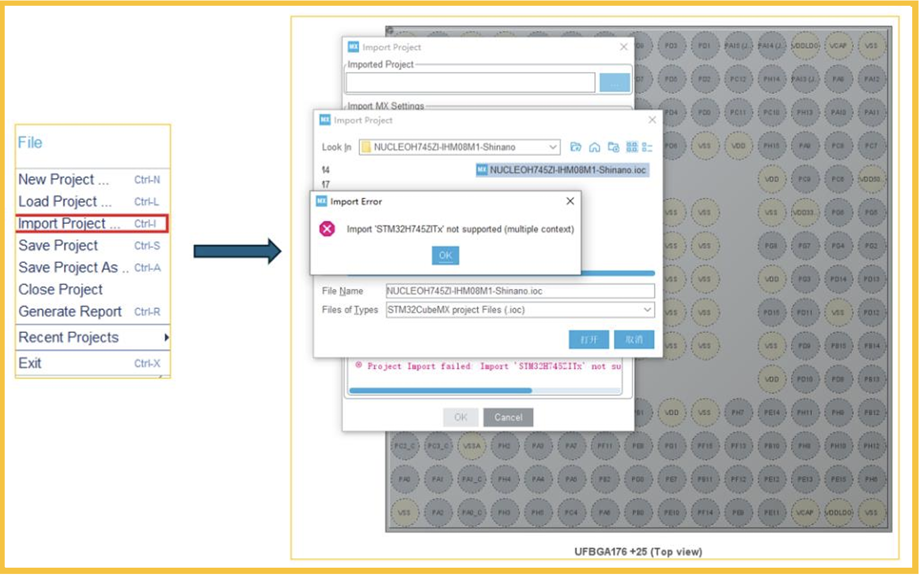Switch file chooser to details view
The image size is (919, 575).
[x=647, y=147]
